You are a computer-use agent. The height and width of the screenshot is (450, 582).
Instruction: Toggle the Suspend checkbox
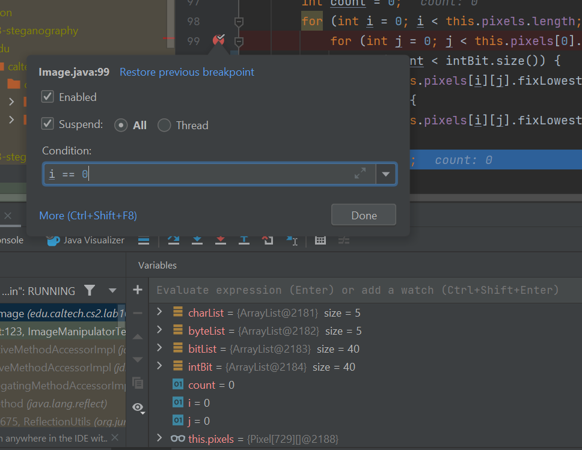(x=47, y=124)
